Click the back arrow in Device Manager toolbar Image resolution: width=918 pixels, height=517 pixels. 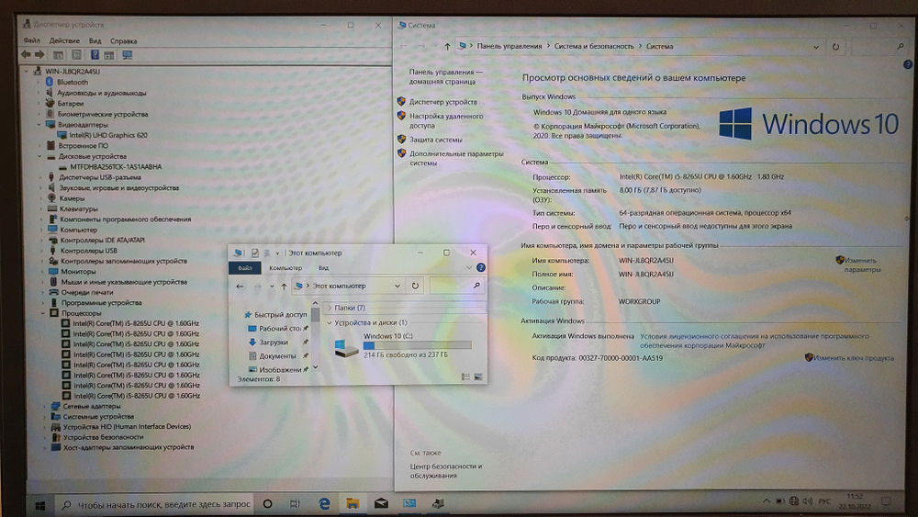tap(26, 54)
